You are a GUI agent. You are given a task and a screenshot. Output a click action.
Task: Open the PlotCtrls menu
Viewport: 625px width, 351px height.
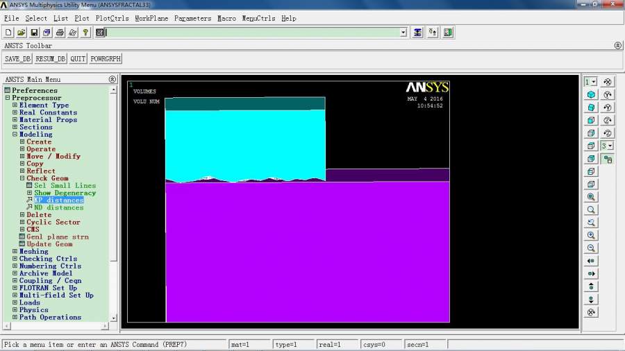coord(112,18)
